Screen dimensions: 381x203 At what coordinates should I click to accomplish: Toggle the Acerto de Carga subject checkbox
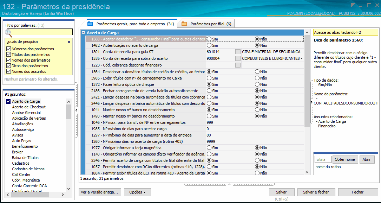click(8, 101)
